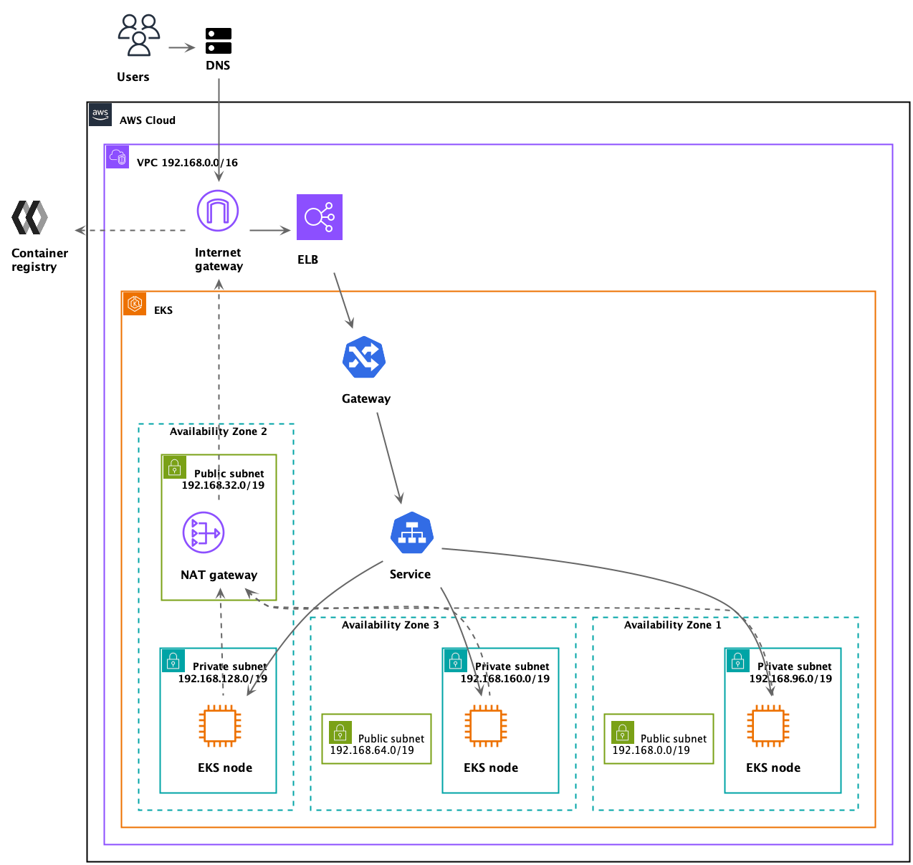
Task: Select the Internet gateway icon
Action: click(x=217, y=211)
